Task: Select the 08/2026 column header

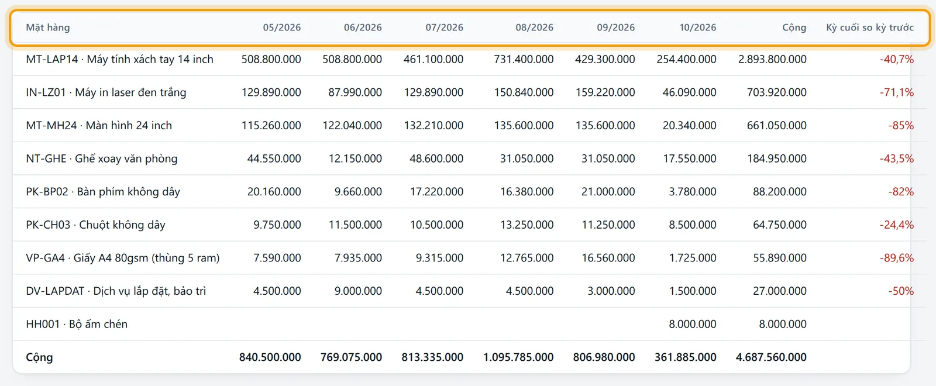Action: pos(534,27)
